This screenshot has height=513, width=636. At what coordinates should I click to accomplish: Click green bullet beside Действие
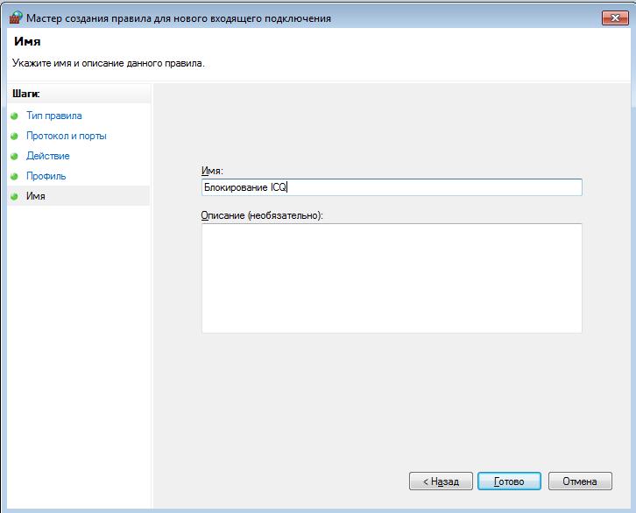pyautogui.click(x=14, y=156)
